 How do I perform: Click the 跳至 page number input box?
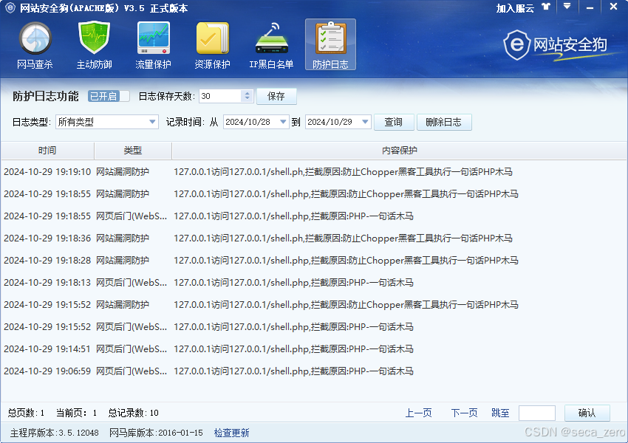click(x=536, y=413)
